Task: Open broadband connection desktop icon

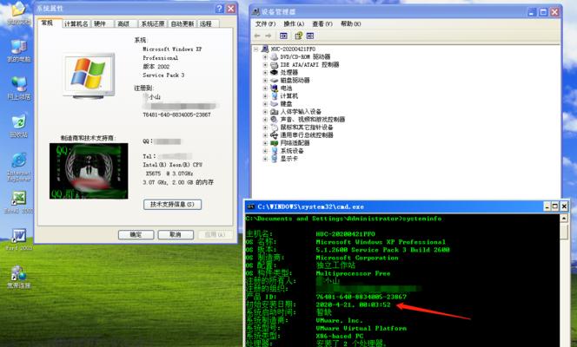Action: [x=18, y=277]
